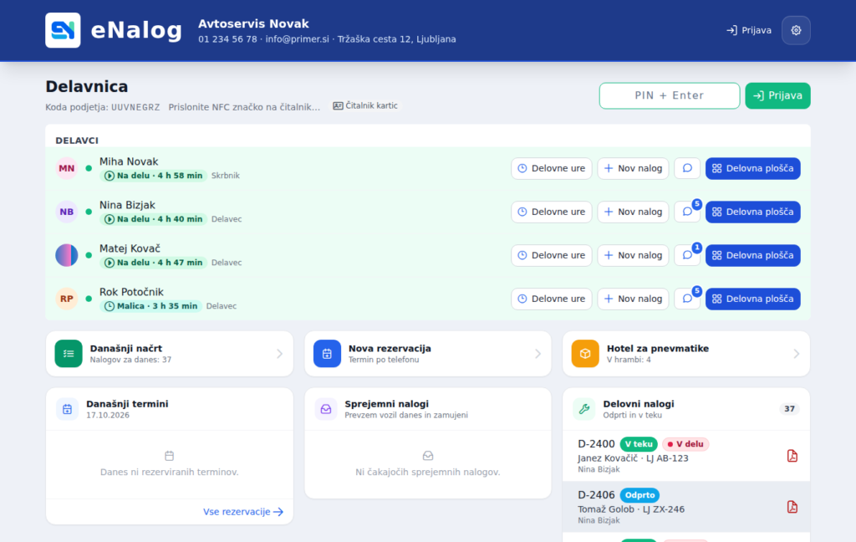Click Rok Potočnik's RP avatar
Screen dimensions: 856x542
coord(67,299)
